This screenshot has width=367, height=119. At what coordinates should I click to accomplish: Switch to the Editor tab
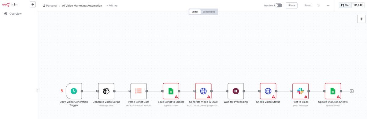tap(195, 12)
